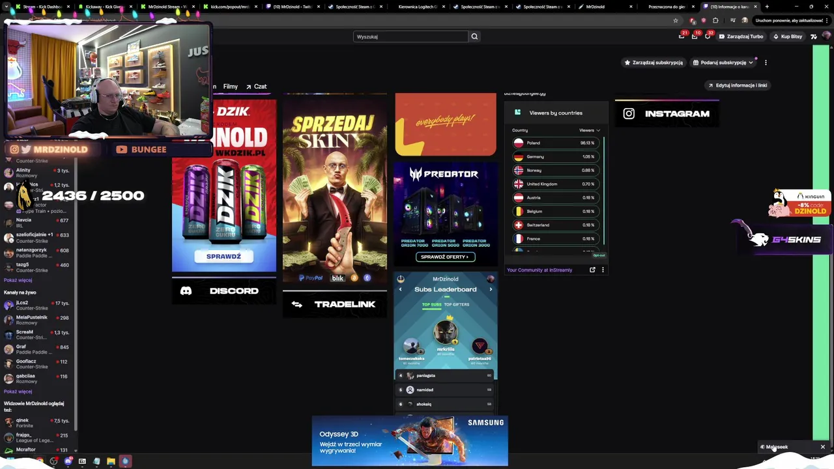Open the channel three-dot options menu
Viewport: 834px width, 469px height.
(x=766, y=63)
